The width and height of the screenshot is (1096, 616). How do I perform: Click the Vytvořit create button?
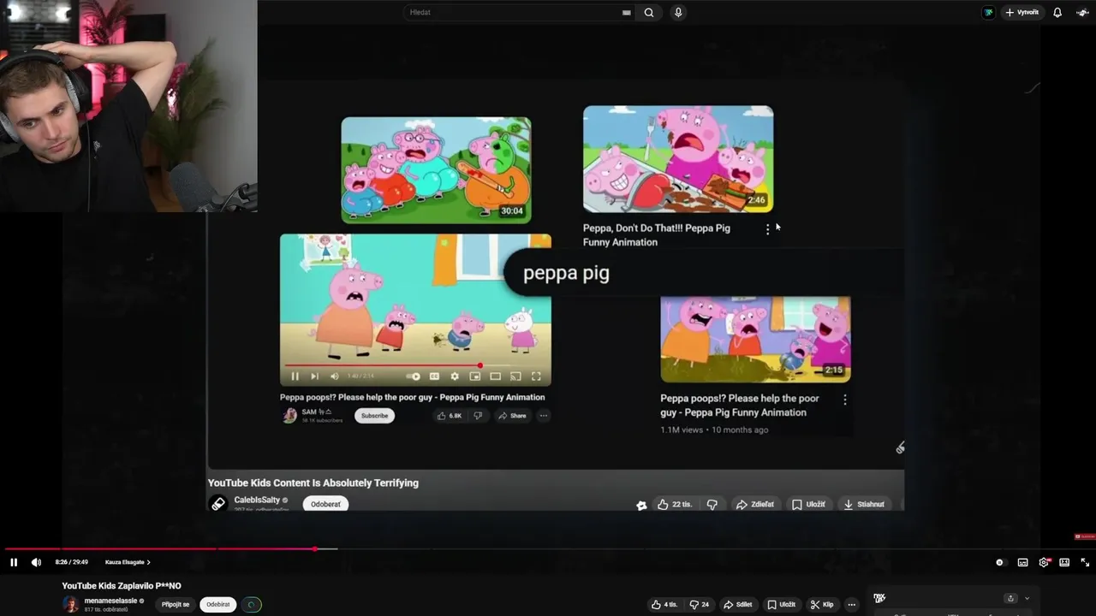point(1022,13)
